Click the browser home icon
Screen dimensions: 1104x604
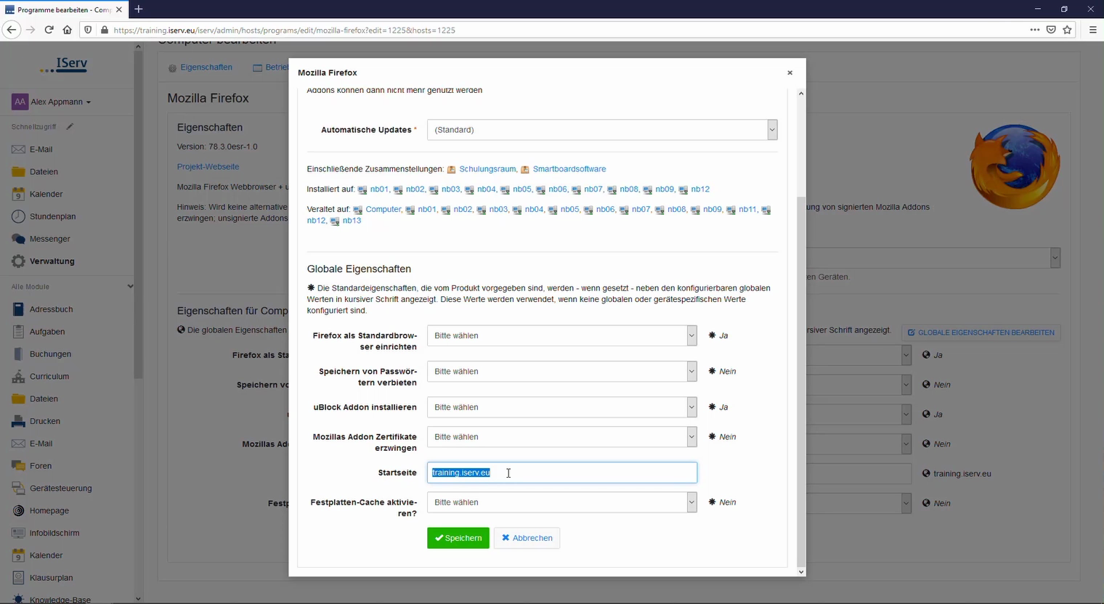68,30
